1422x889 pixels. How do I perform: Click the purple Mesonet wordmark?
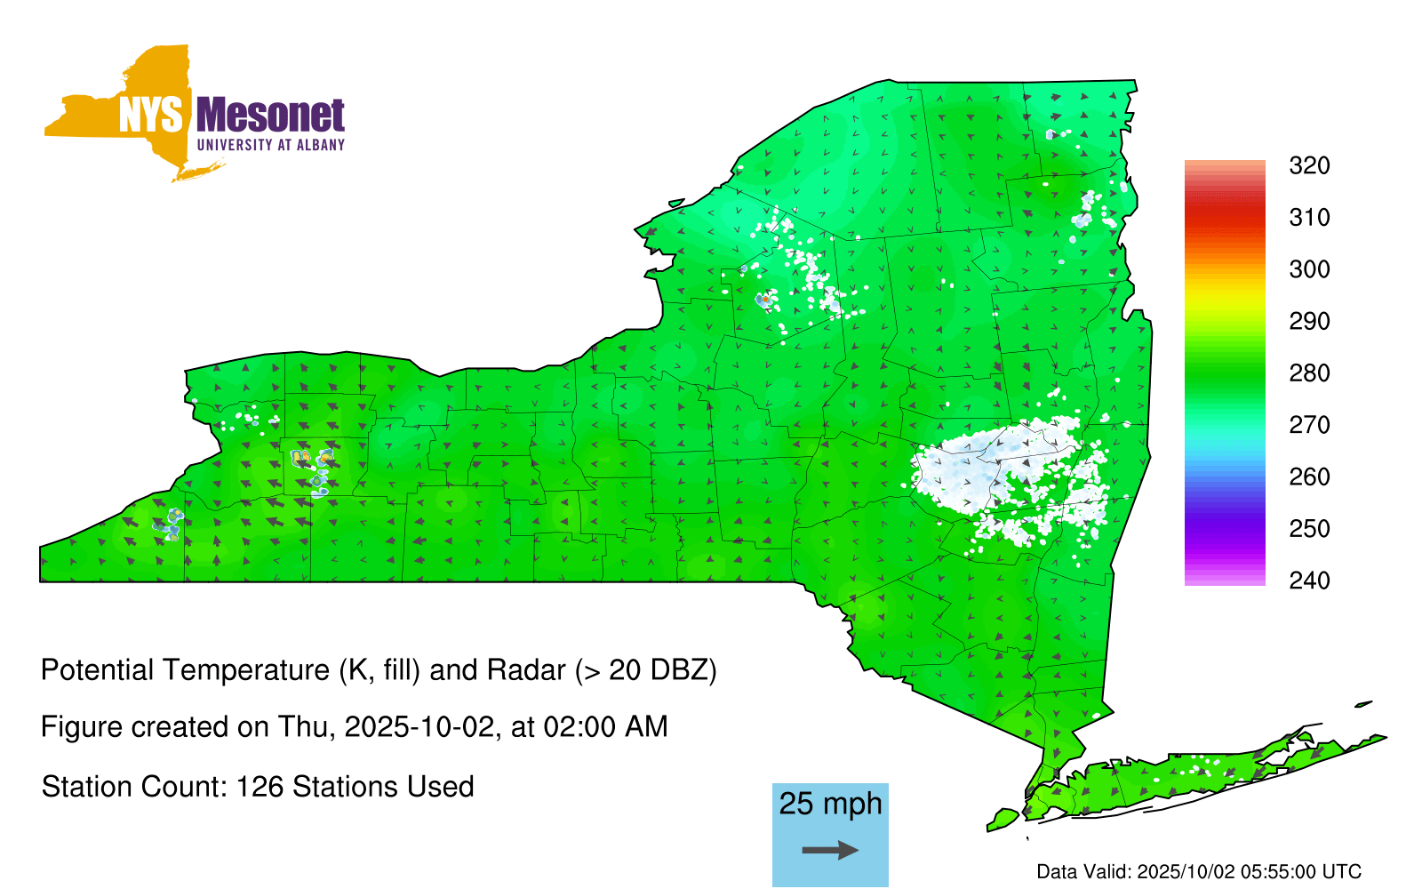pyautogui.click(x=269, y=116)
